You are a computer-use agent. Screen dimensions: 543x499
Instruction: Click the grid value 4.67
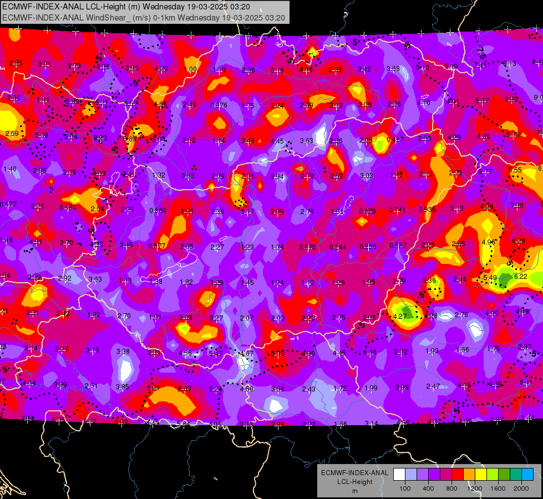pos(247,354)
